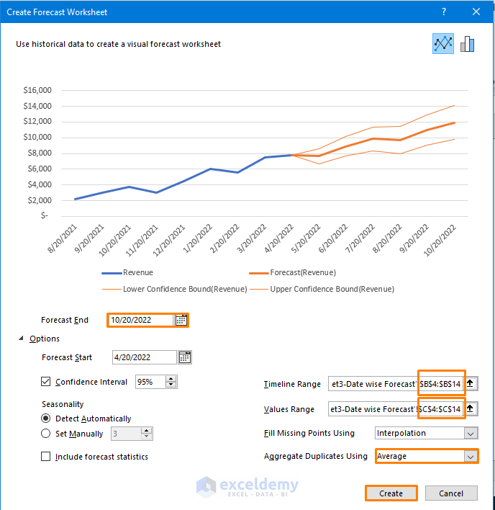
Task: Click the Forecast Start date field
Action: tap(144, 357)
